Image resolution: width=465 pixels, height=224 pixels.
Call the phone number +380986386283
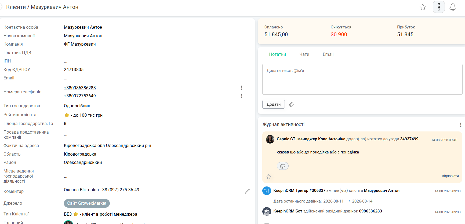tap(80, 88)
